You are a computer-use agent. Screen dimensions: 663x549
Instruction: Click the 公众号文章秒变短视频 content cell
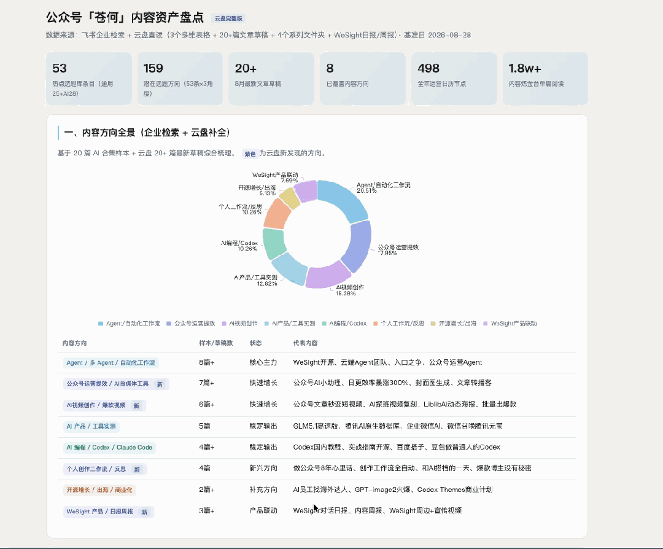pyautogui.click(x=405, y=404)
